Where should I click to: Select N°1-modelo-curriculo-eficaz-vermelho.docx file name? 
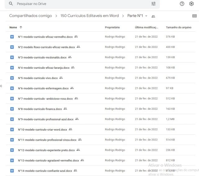point(45,37)
